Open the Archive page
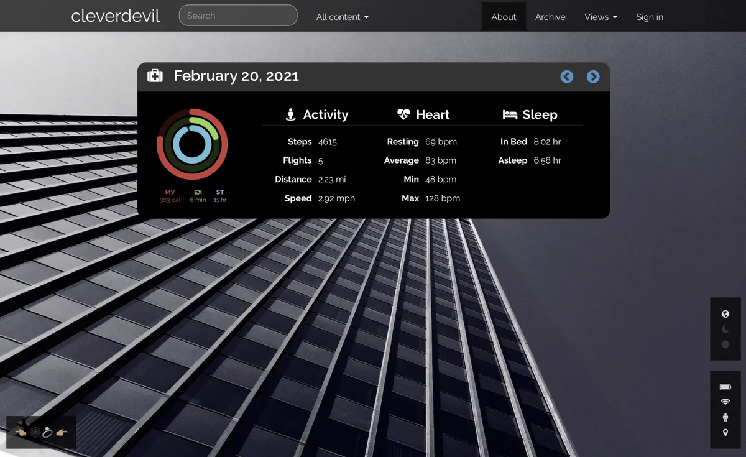The image size is (746, 457). click(550, 17)
